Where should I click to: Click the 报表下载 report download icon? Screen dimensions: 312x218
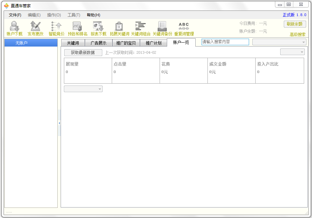point(99,29)
